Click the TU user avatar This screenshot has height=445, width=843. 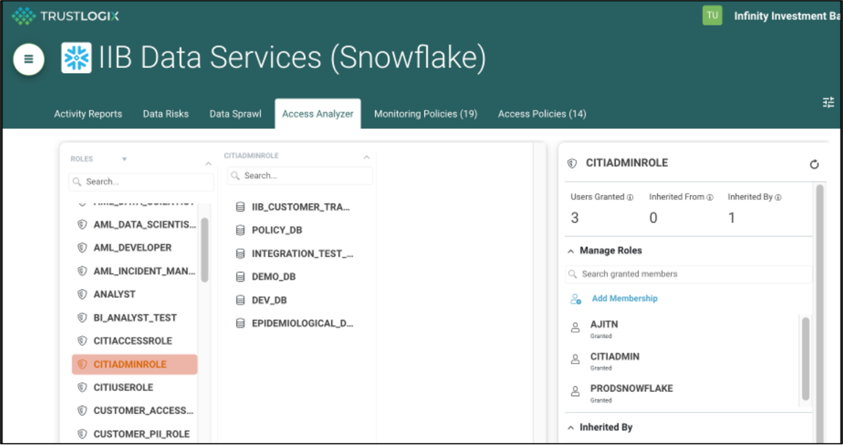[x=712, y=16]
